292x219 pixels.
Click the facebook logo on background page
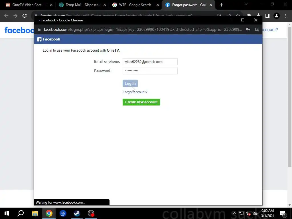click(x=19, y=30)
